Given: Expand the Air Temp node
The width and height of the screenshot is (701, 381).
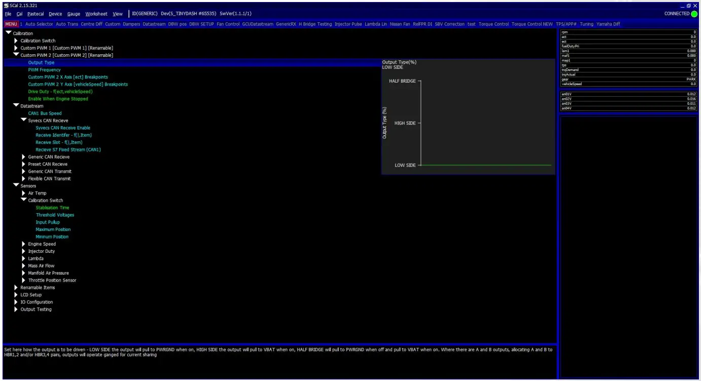Looking at the screenshot, I should pos(23,193).
